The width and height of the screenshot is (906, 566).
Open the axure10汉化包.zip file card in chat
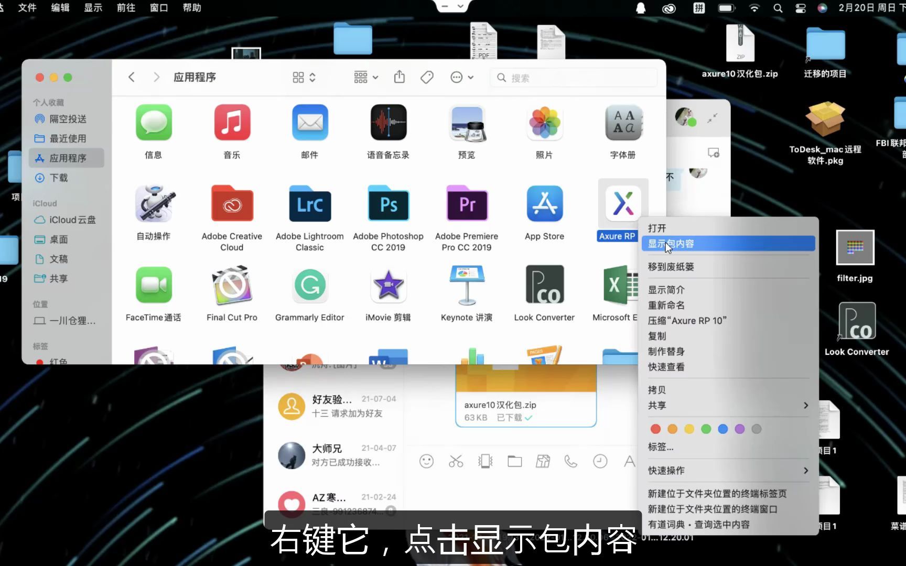[x=526, y=396]
